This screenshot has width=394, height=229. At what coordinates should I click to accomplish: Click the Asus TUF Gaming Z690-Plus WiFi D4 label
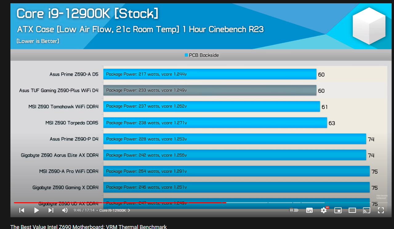(x=59, y=90)
